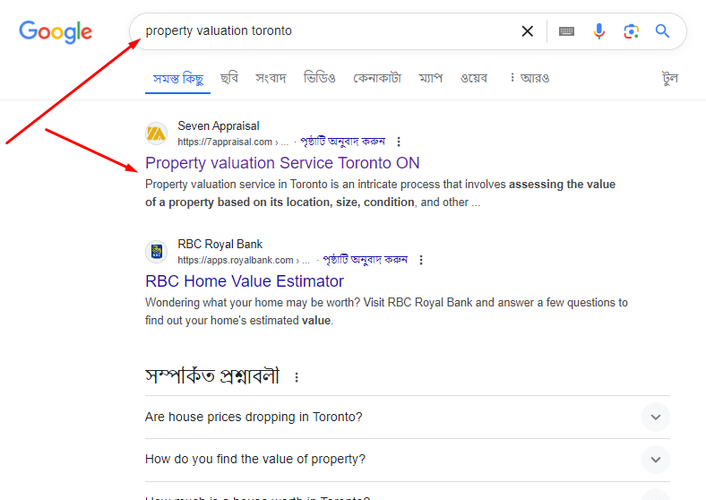The height and width of the screenshot is (500, 706).
Task: Click the magnifier search button
Action: click(662, 31)
